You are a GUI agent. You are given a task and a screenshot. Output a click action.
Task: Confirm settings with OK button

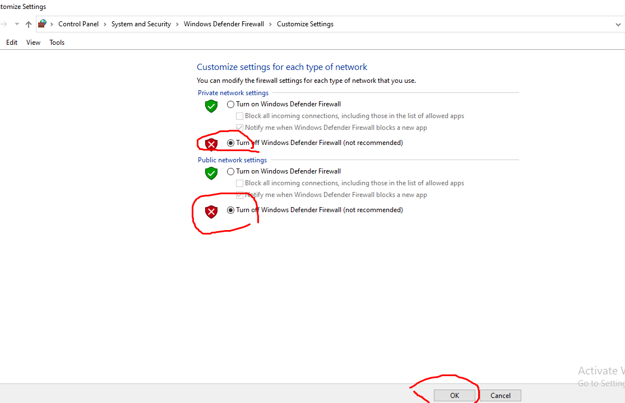[x=455, y=395]
